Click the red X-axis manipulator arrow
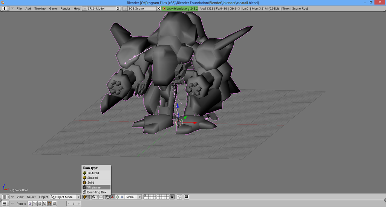Image resolution: width=386 pixels, height=207 pixels. (x=195, y=123)
